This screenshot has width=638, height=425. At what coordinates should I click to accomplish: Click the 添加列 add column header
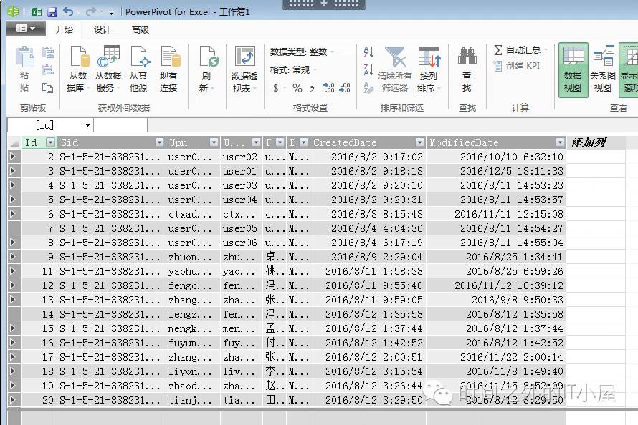[589, 142]
